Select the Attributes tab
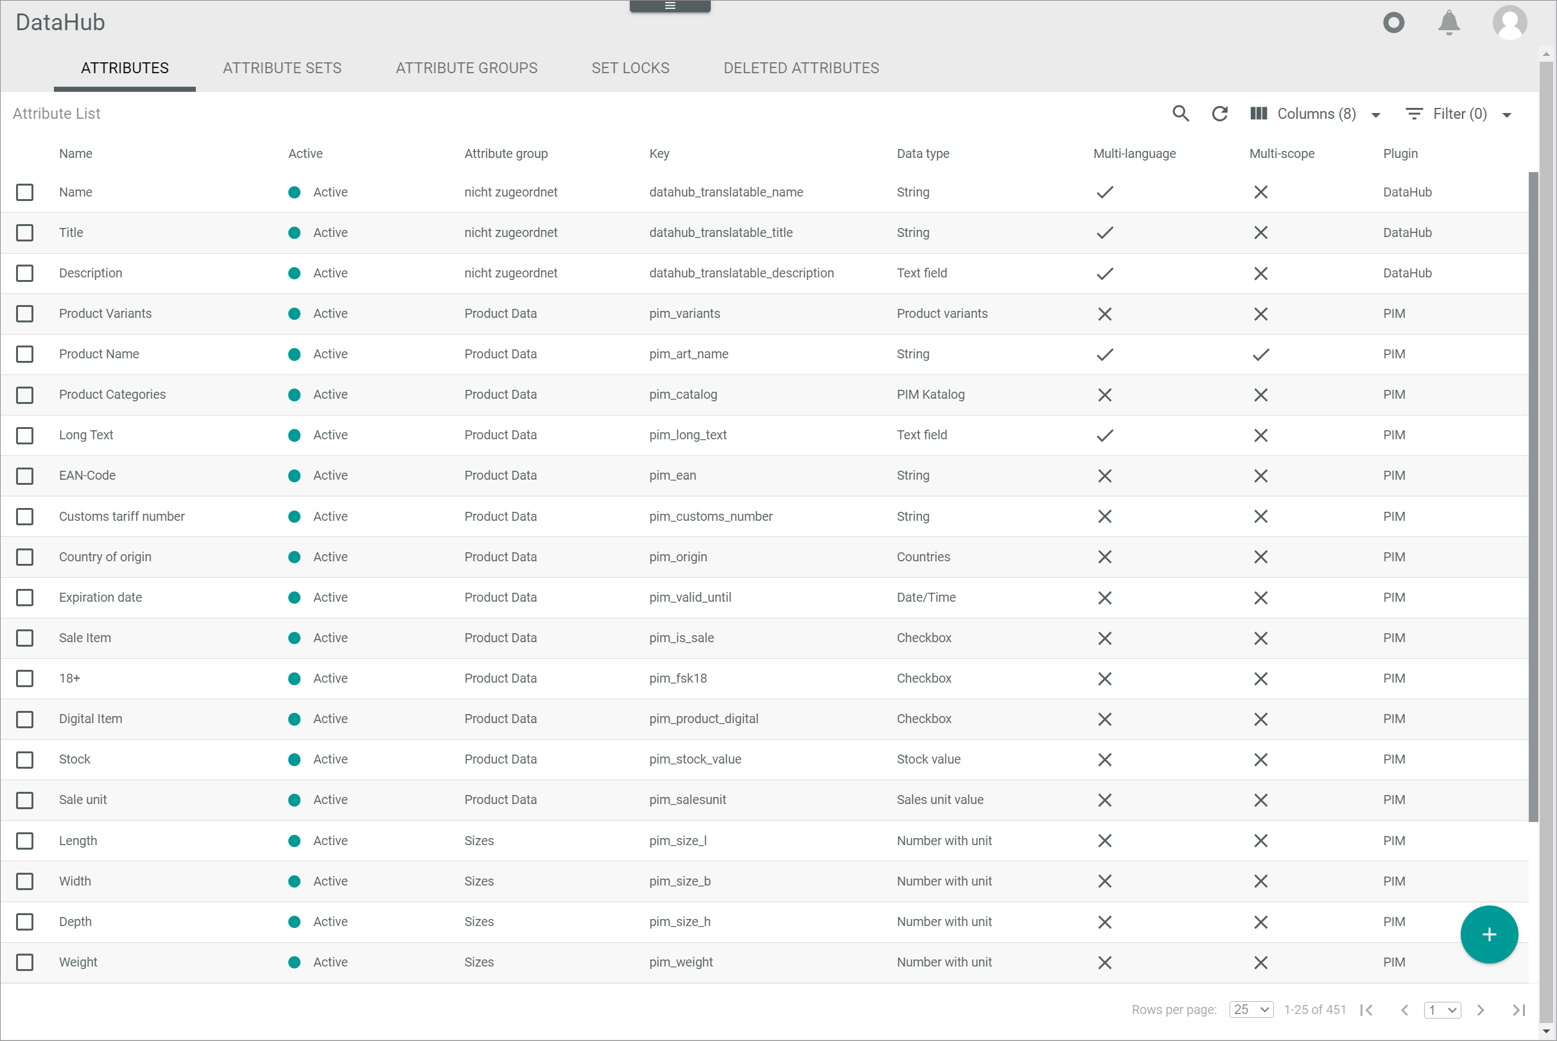 [125, 68]
